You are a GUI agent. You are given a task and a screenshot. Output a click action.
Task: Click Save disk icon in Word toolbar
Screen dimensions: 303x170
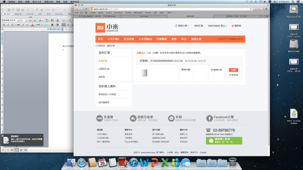pos(18,9)
